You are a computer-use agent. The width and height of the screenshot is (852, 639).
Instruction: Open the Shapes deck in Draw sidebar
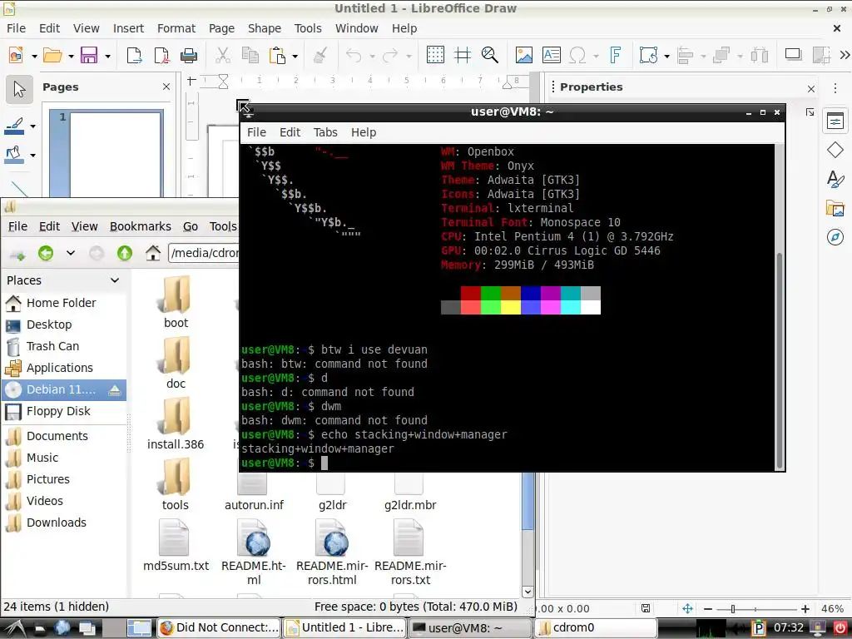pos(835,150)
